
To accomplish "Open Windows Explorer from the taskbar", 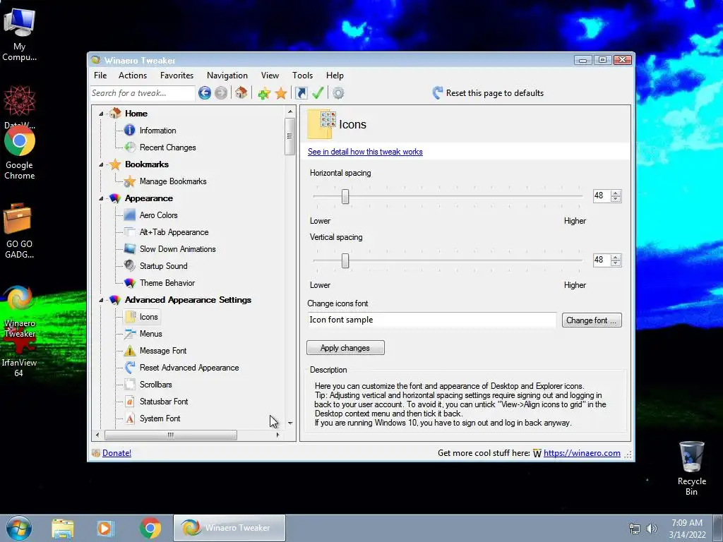I will click(63, 528).
